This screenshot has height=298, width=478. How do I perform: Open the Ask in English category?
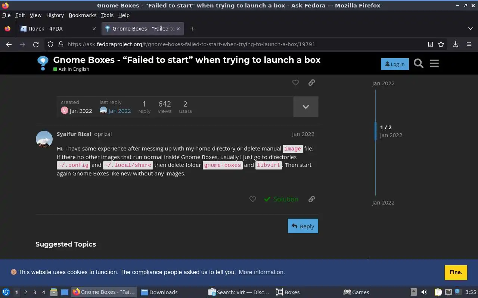tap(71, 69)
